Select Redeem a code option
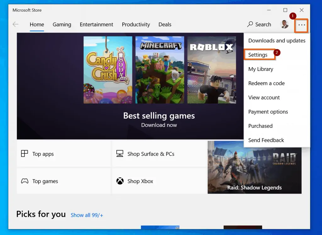This screenshot has height=235, width=322. pos(266,83)
